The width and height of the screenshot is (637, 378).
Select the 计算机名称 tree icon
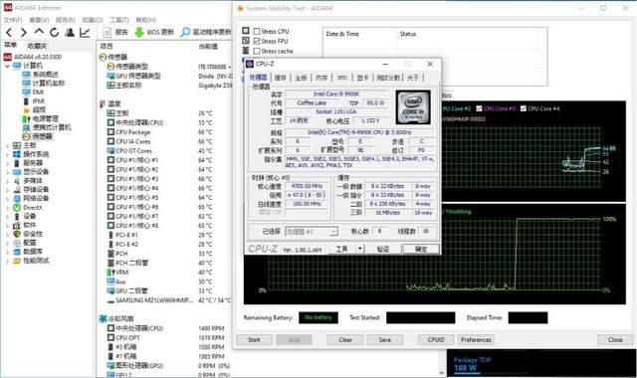[x=26, y=84]
